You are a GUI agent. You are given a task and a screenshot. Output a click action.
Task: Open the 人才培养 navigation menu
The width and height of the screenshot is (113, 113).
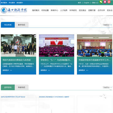tap(64, 10)
